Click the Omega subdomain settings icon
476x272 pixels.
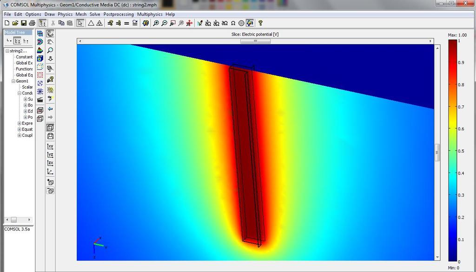233,23
